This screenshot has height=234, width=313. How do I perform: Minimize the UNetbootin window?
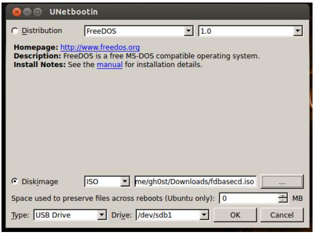point(27,12)
